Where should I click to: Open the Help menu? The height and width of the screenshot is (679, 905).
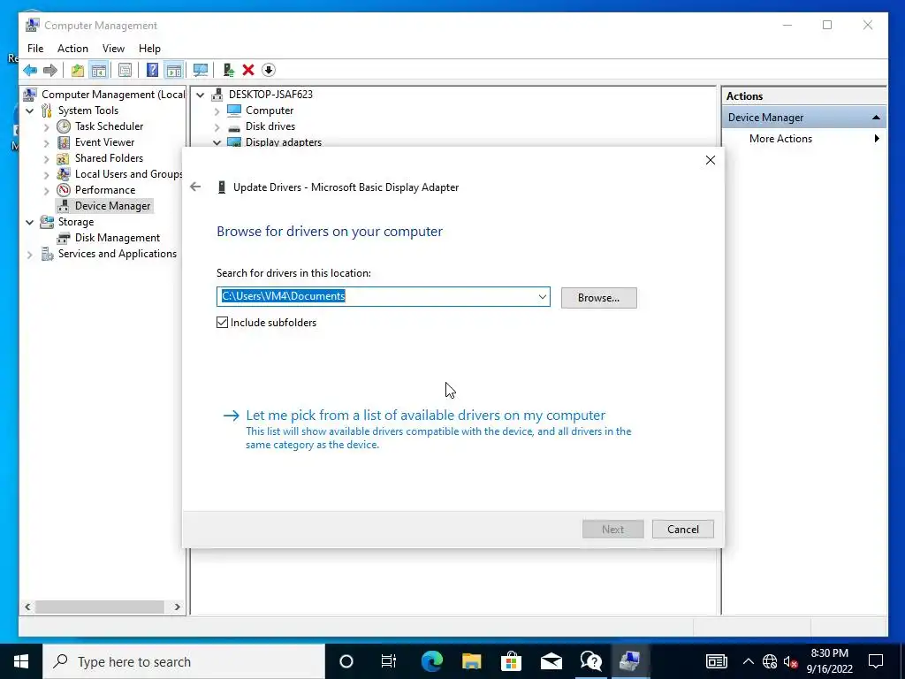click(x=149, y=49)
